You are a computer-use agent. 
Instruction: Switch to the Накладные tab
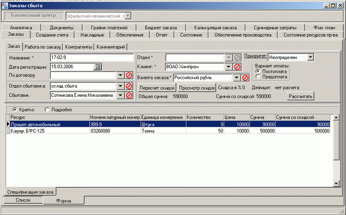coord(92,35)
